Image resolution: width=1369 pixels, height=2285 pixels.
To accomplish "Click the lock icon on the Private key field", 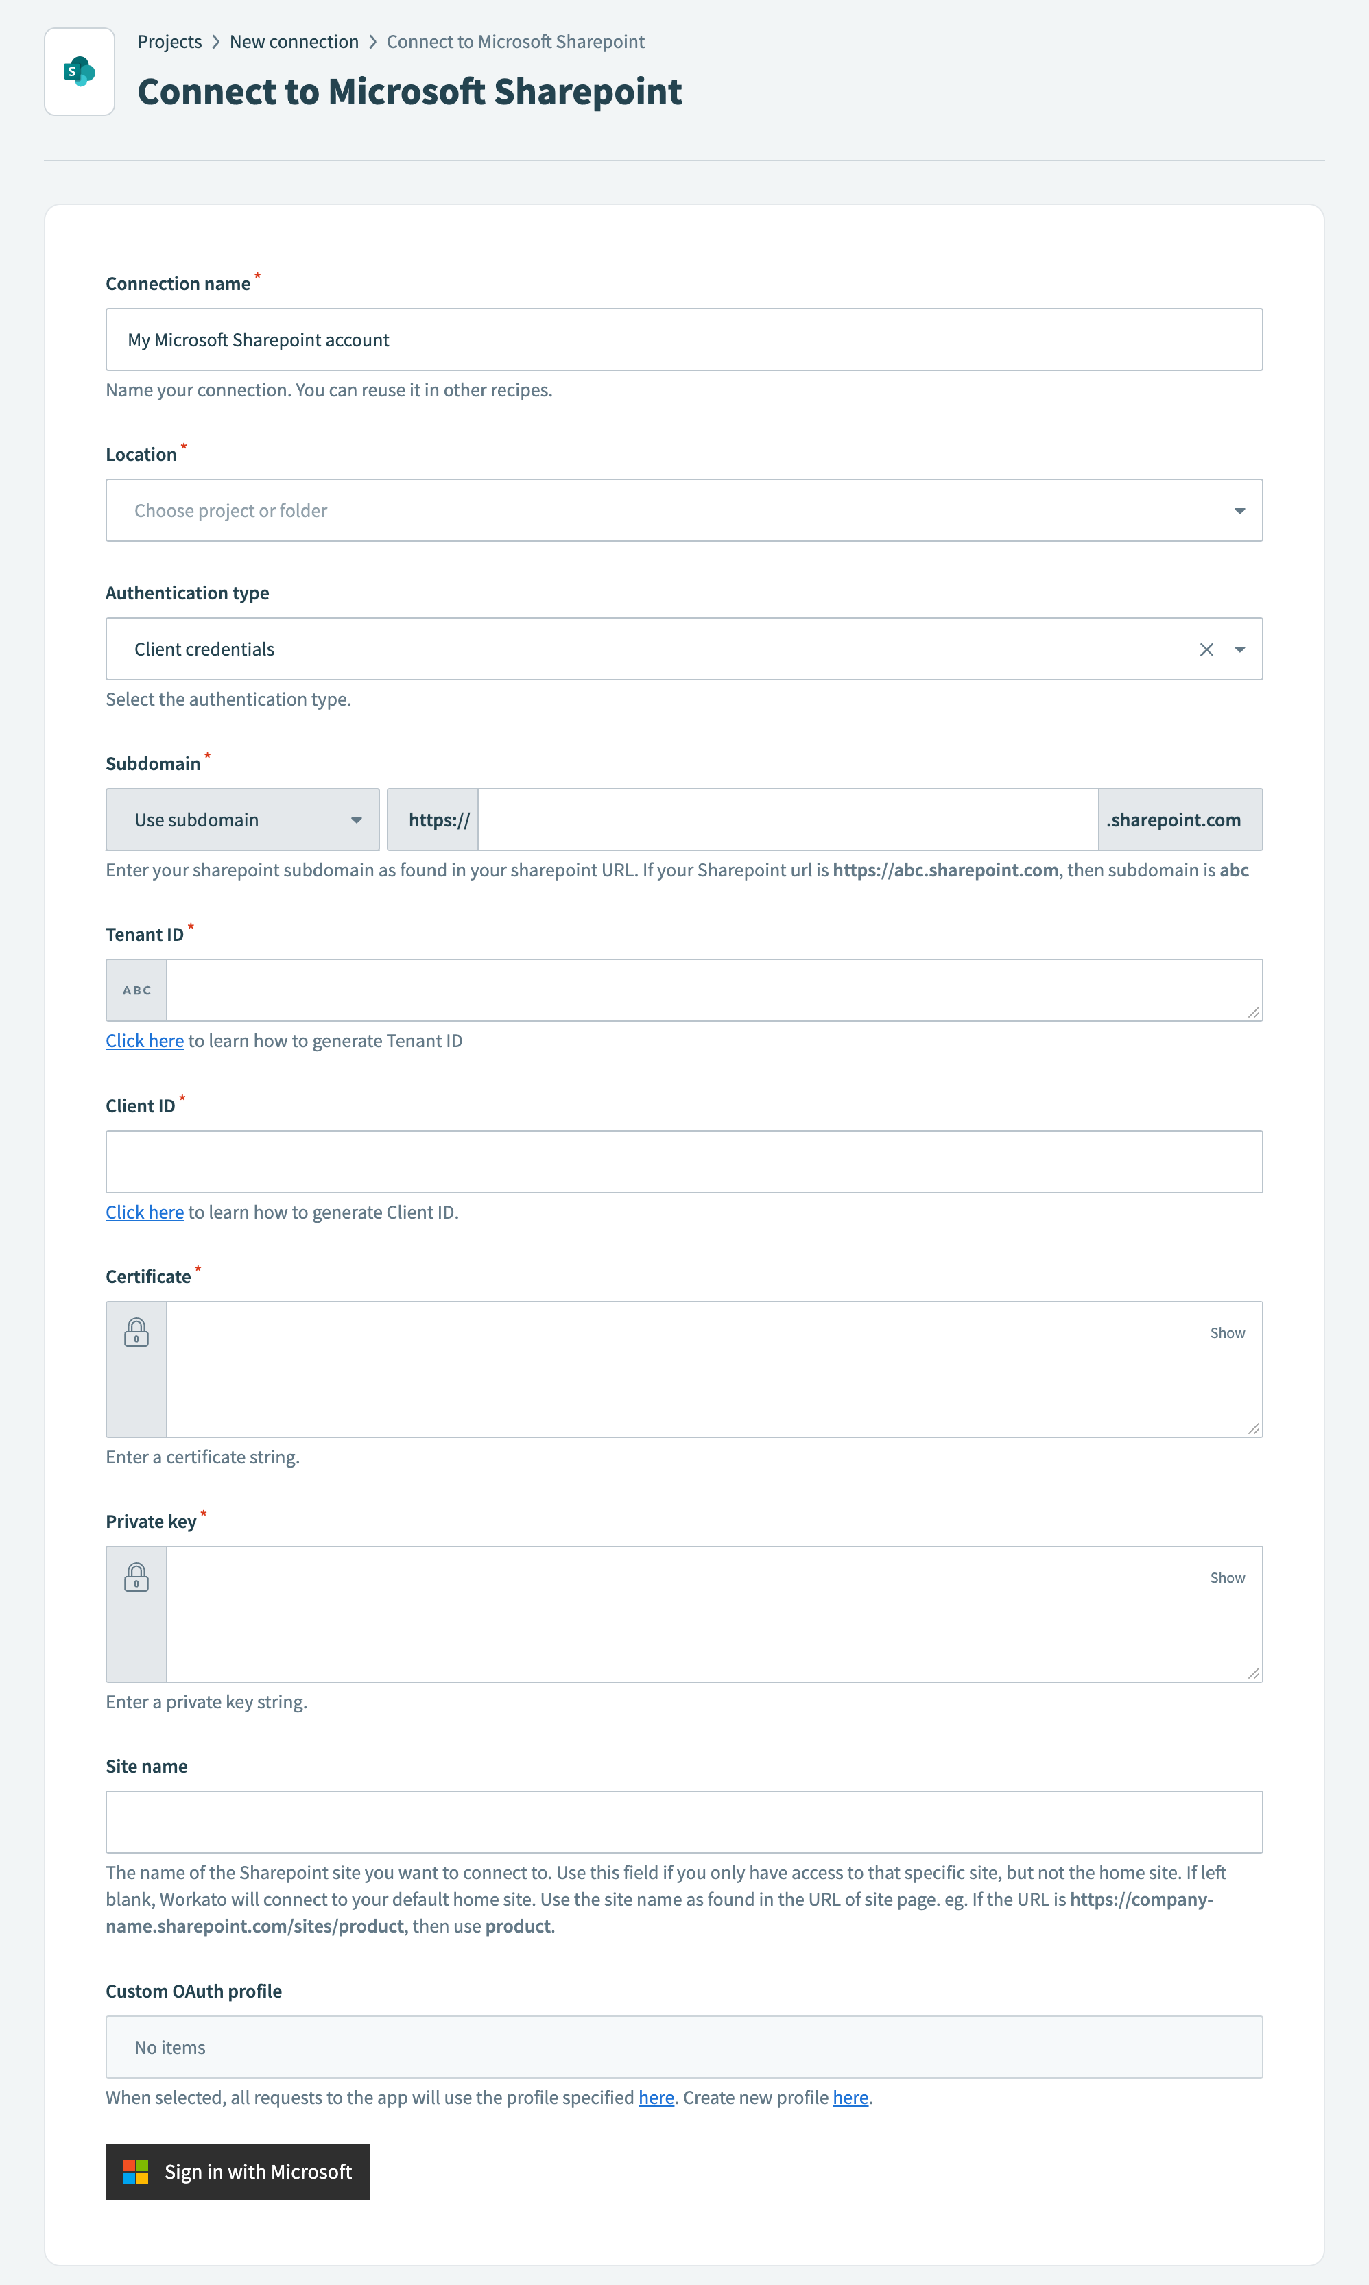I will click(x=136, y=1578).
